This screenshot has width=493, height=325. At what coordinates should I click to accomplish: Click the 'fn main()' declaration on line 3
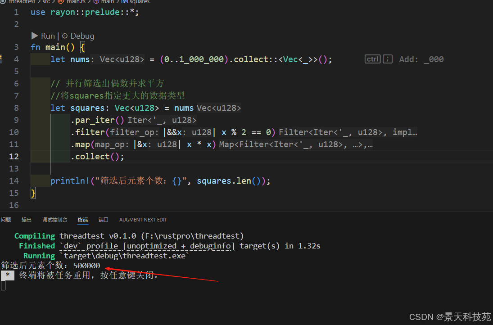click(x=53, y=47)
